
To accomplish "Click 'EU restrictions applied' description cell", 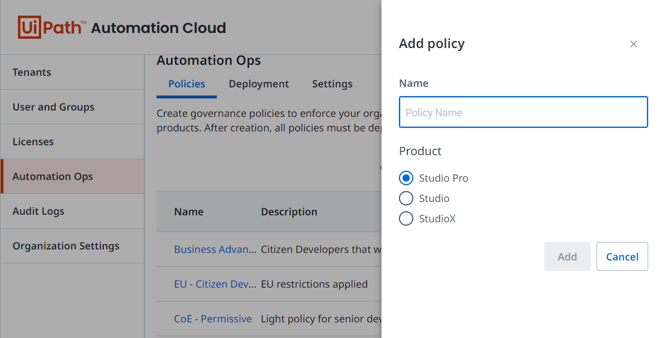I will click(x=314, y=284).
